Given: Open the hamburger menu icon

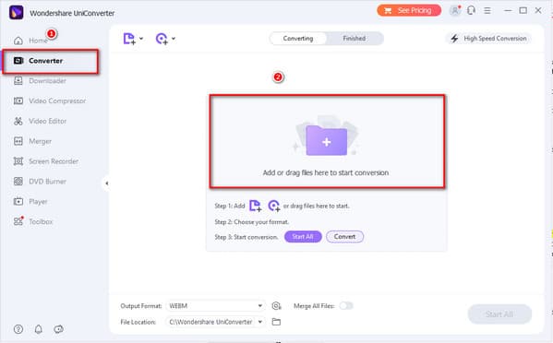Looking at the screenshot, I should click(487, 10).
